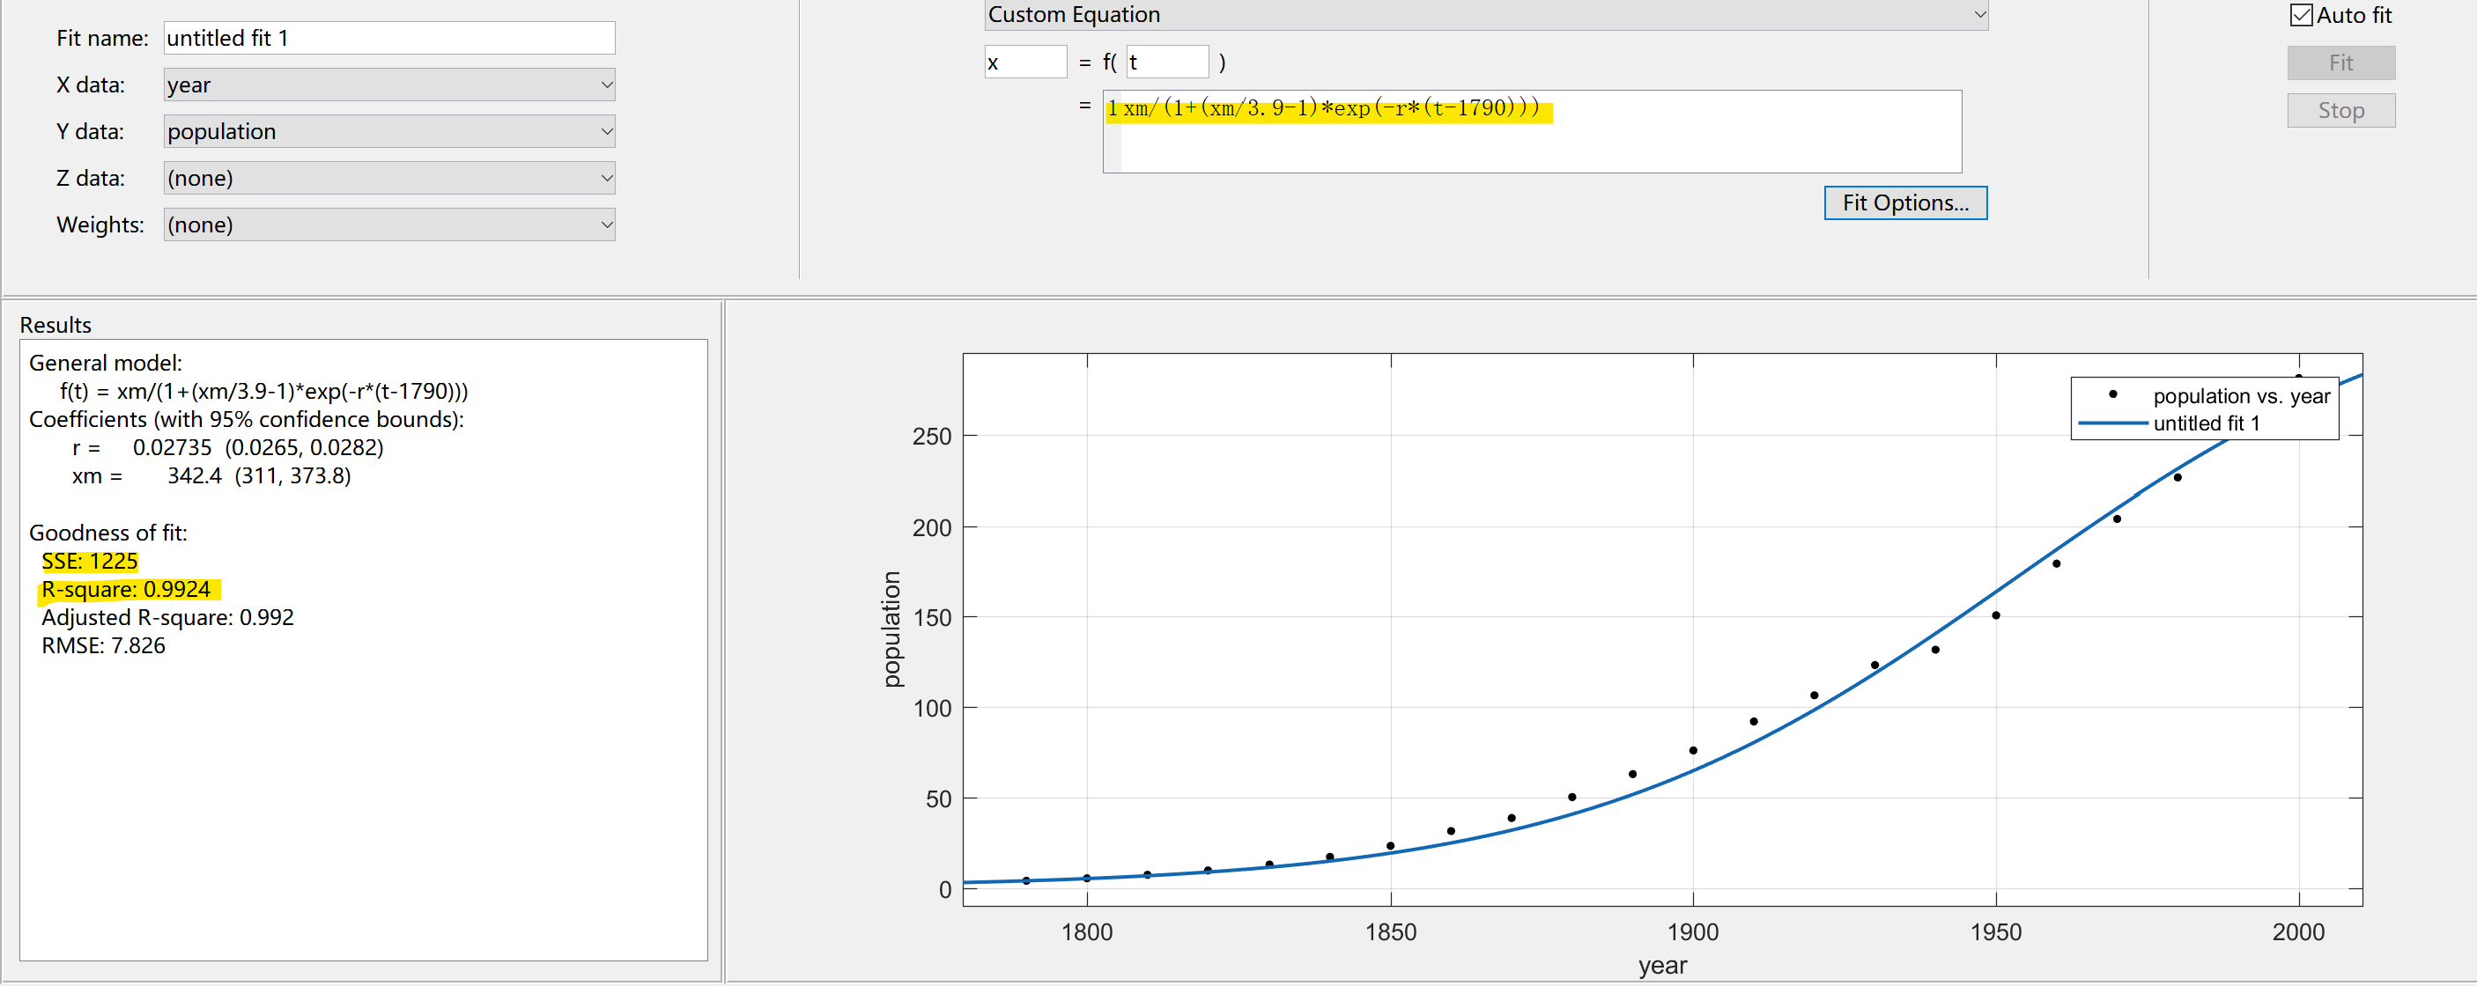The width and height of the screenshot is (2477, 986).
Task: Click the year axis label
Action: [1661, 965]
